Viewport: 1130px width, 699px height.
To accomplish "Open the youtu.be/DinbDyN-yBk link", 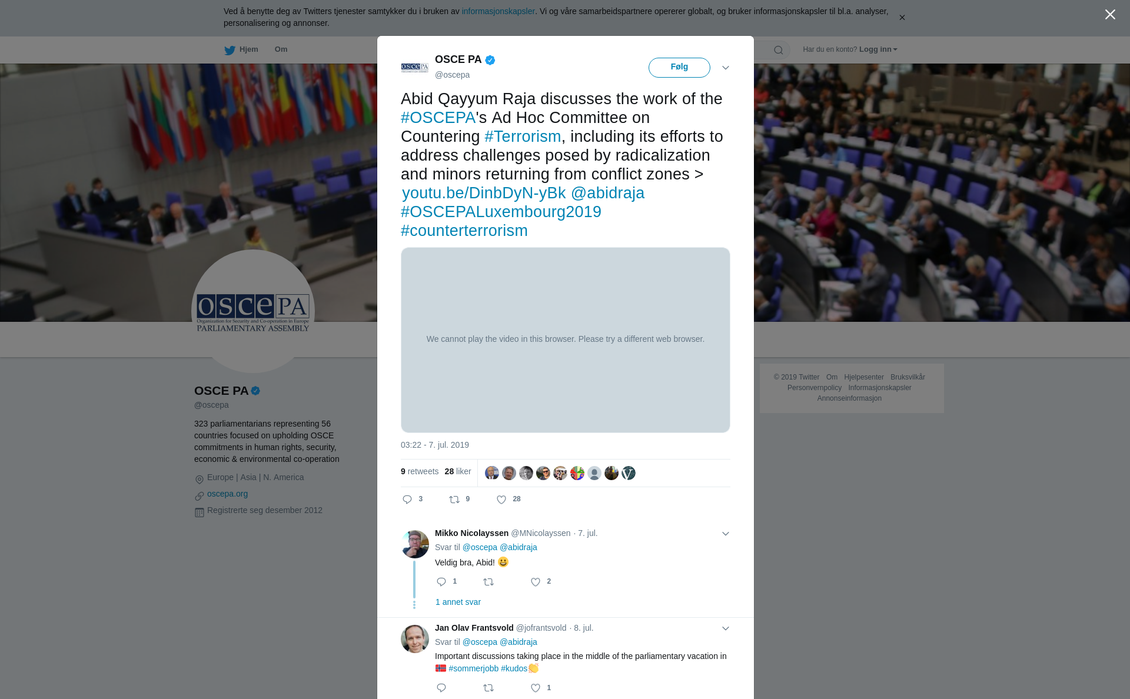I will pos(484,193).
